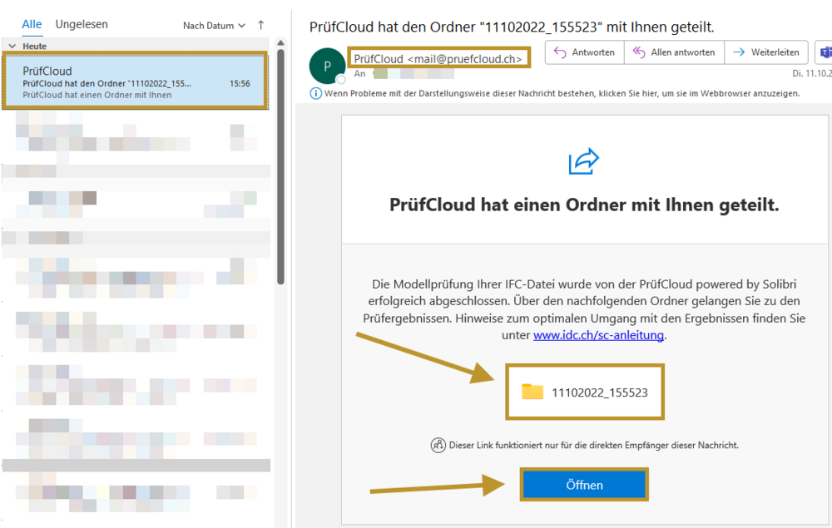Click the 'Wenn Probleme mit der Darstellungsweise' notice
832x528 pixels.
562,93
